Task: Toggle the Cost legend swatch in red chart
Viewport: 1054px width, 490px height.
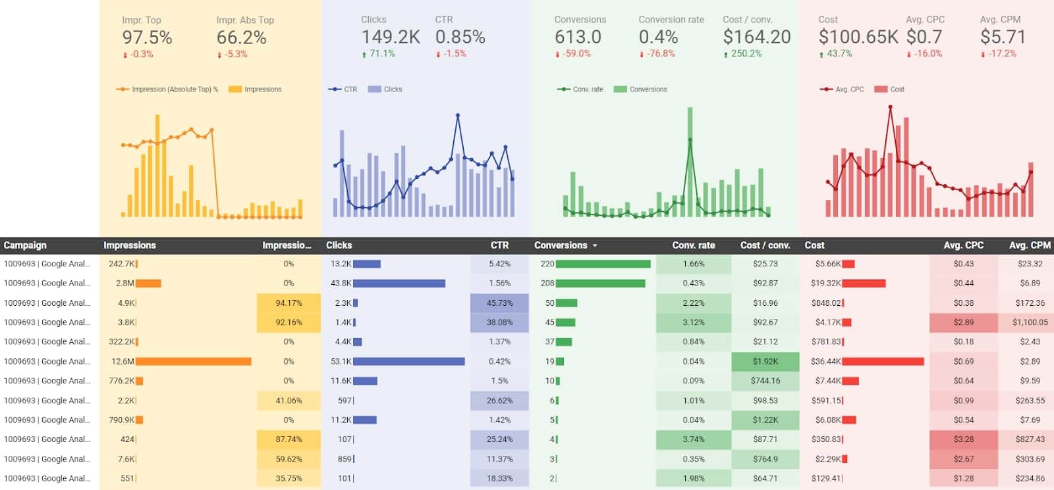Action: 881,89
